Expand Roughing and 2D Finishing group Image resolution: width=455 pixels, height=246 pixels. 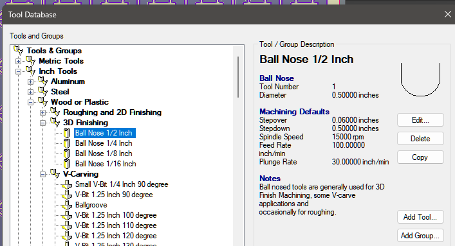coord(42,112)
